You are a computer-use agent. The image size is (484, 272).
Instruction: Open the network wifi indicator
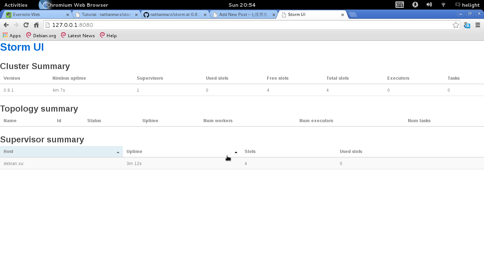coord(443,5)
